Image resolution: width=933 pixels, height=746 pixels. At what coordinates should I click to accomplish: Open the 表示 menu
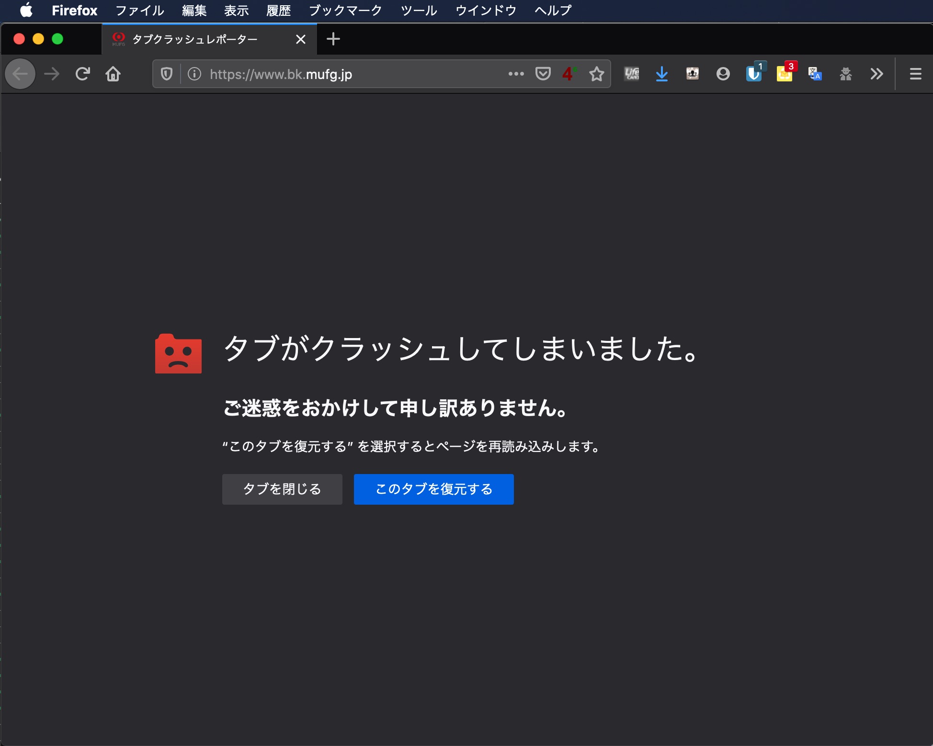[237, 10]
